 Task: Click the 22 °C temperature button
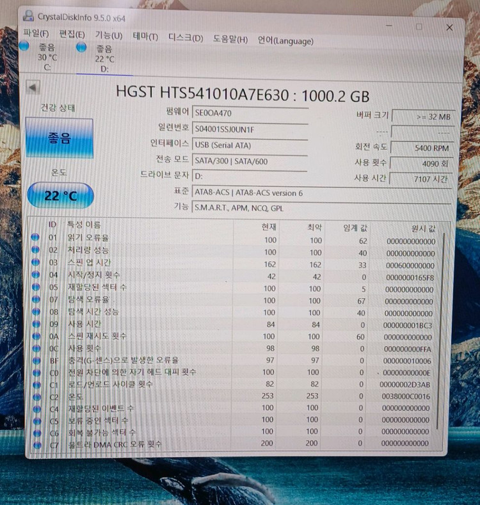point(61,195)
